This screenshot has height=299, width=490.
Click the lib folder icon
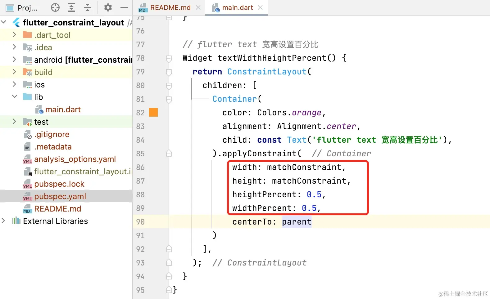[27, 97]
